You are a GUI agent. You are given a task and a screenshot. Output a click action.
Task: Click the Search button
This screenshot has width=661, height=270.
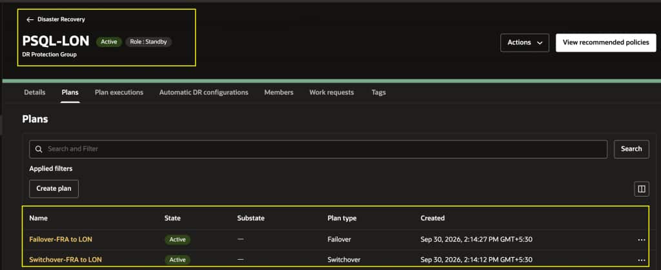[631, 149]
